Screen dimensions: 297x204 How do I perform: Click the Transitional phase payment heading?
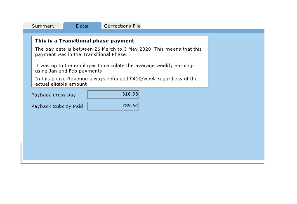pos(84,41)
